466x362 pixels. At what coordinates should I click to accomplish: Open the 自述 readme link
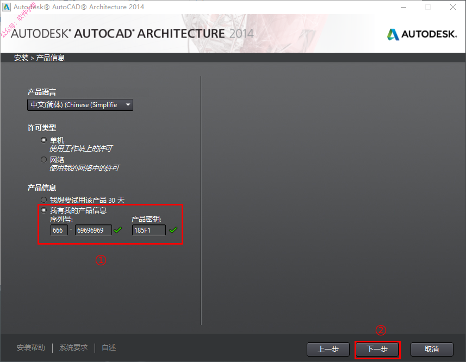(x=109, y=347)
